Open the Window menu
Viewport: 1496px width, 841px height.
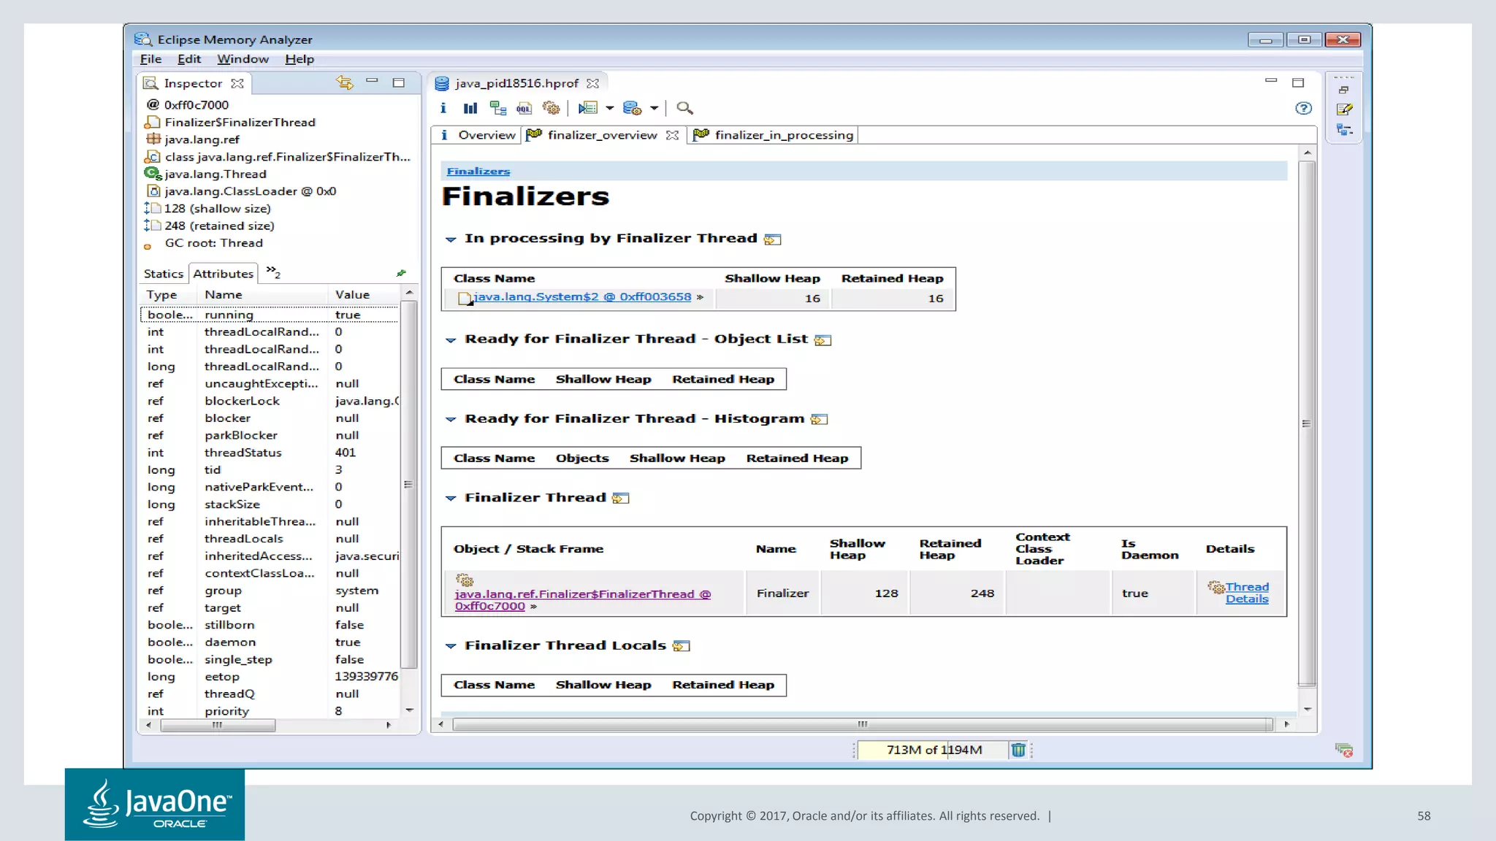click(243, 59)
